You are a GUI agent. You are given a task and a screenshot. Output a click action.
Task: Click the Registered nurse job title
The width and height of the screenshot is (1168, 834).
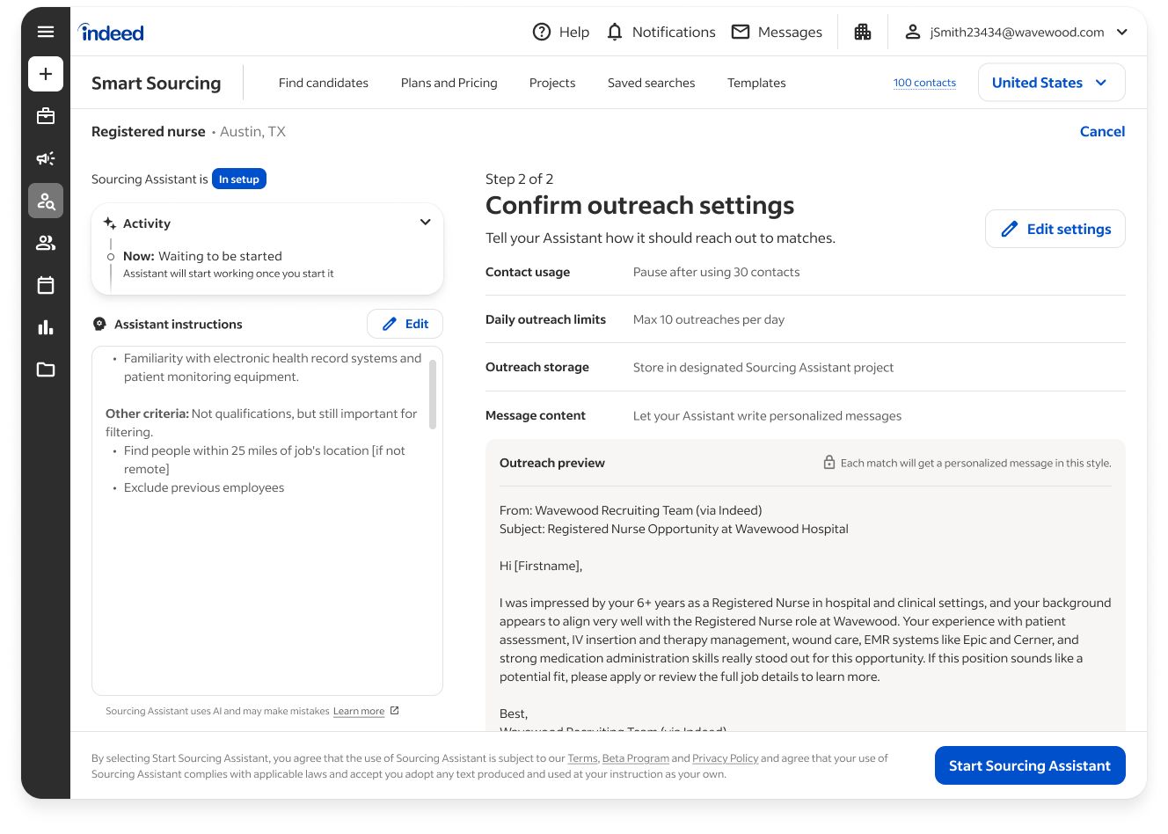(148, 131)
